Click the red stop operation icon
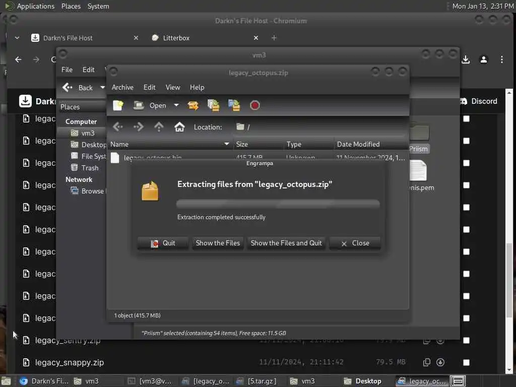Viewport: 516px width, 387px height. click(x=254, y=105)
